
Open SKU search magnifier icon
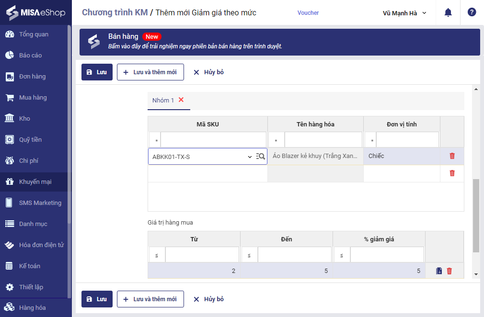point(261,156)
